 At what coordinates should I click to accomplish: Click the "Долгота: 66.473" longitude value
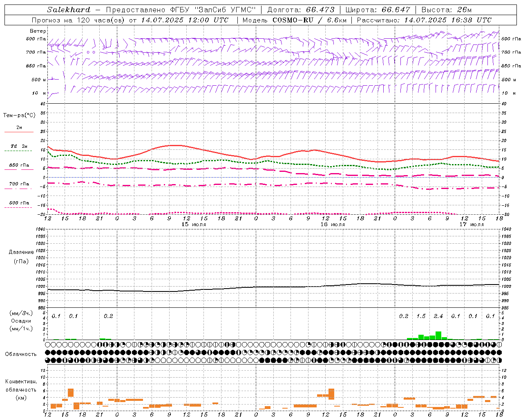301,10
